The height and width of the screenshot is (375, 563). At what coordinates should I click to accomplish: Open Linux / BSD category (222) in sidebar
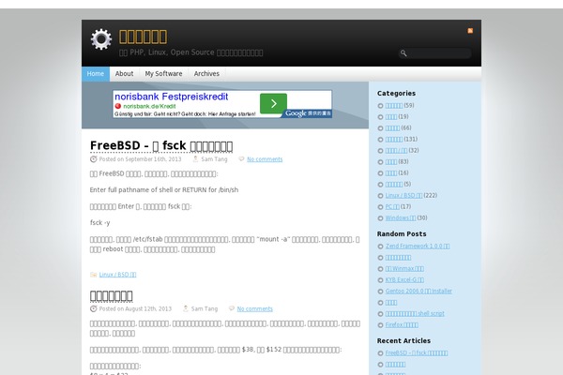[x=403, y=196]
